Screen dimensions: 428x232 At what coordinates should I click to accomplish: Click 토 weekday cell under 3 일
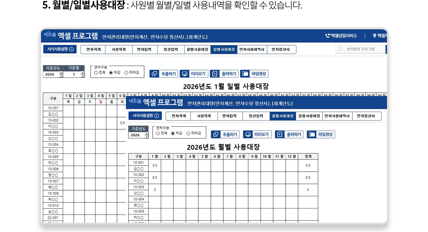point(90,102)
